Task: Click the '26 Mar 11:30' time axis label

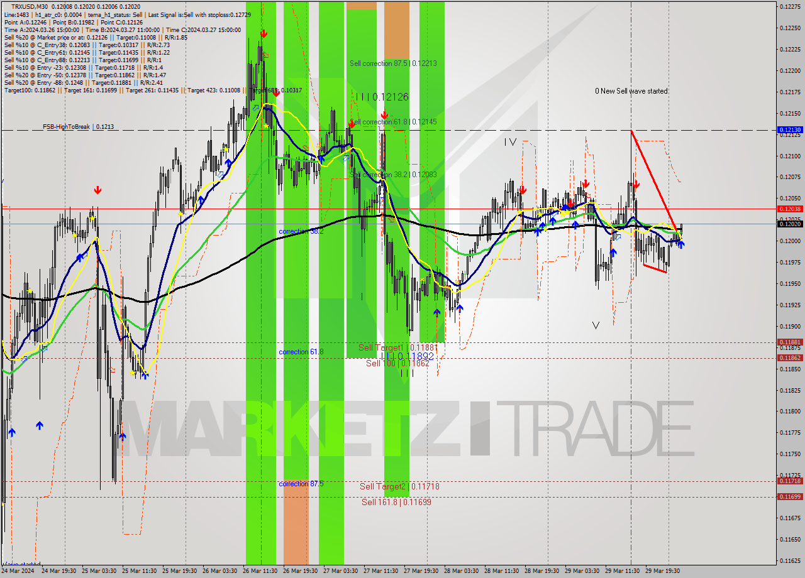Action: tap(261, 571)
